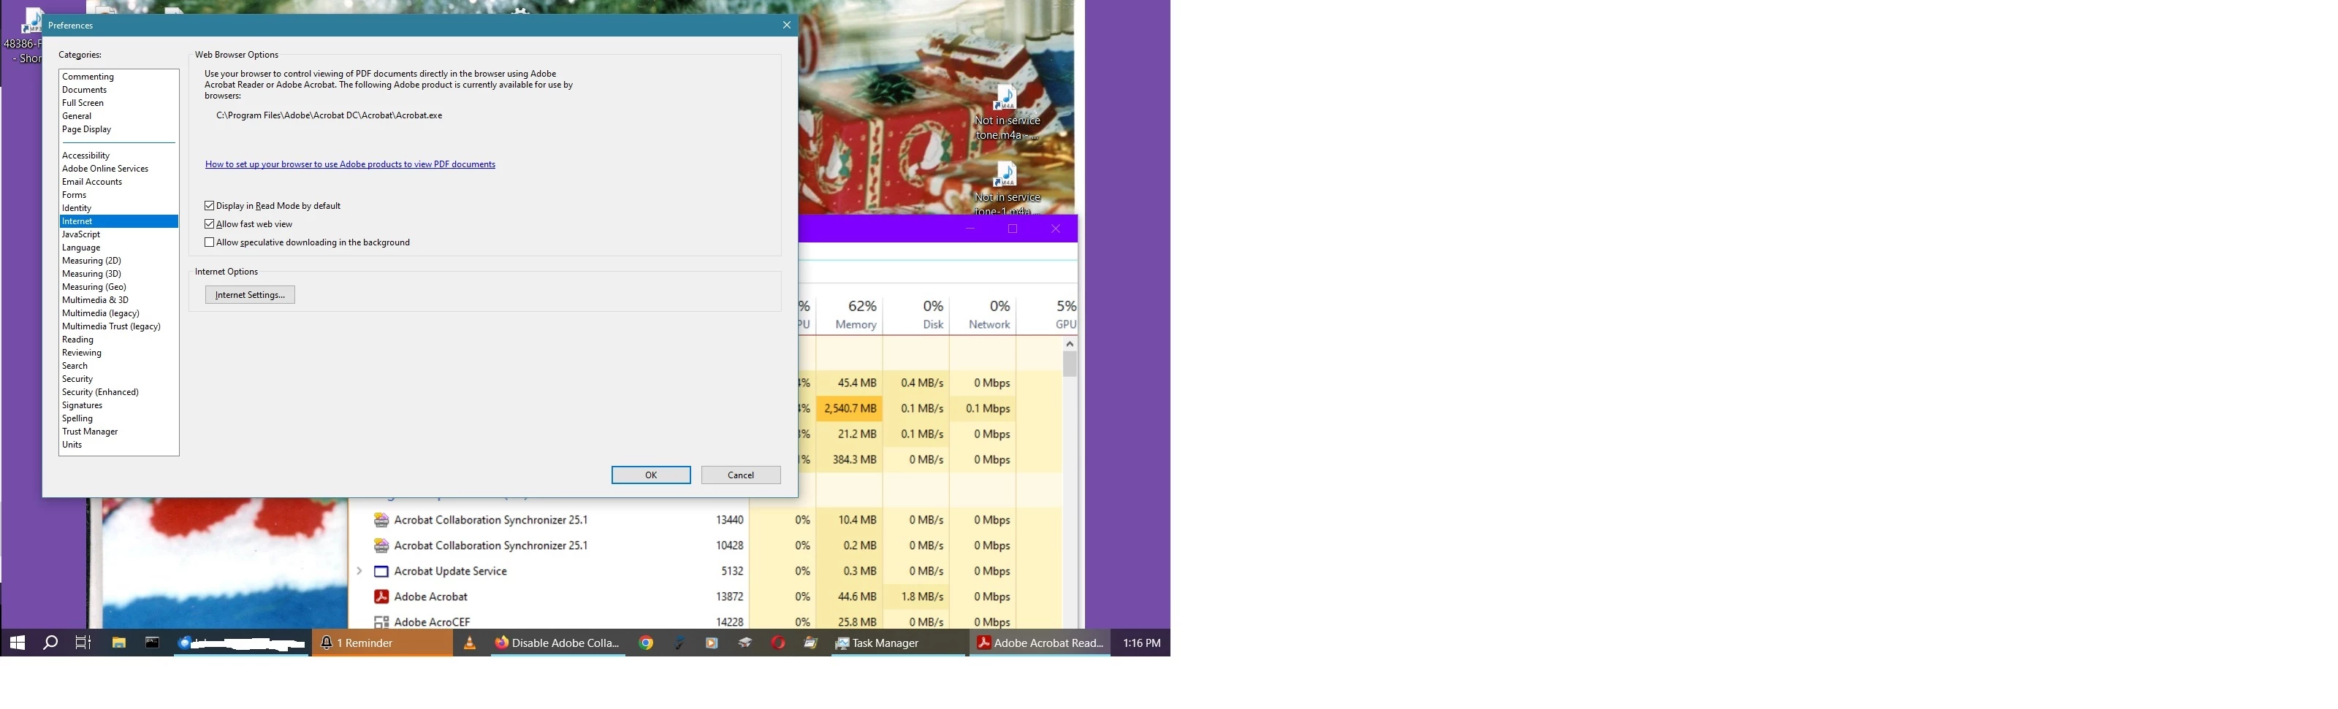
Task: Click Adobe Acrobat process icon in Task Manager
Action: (x=381, y=597)
